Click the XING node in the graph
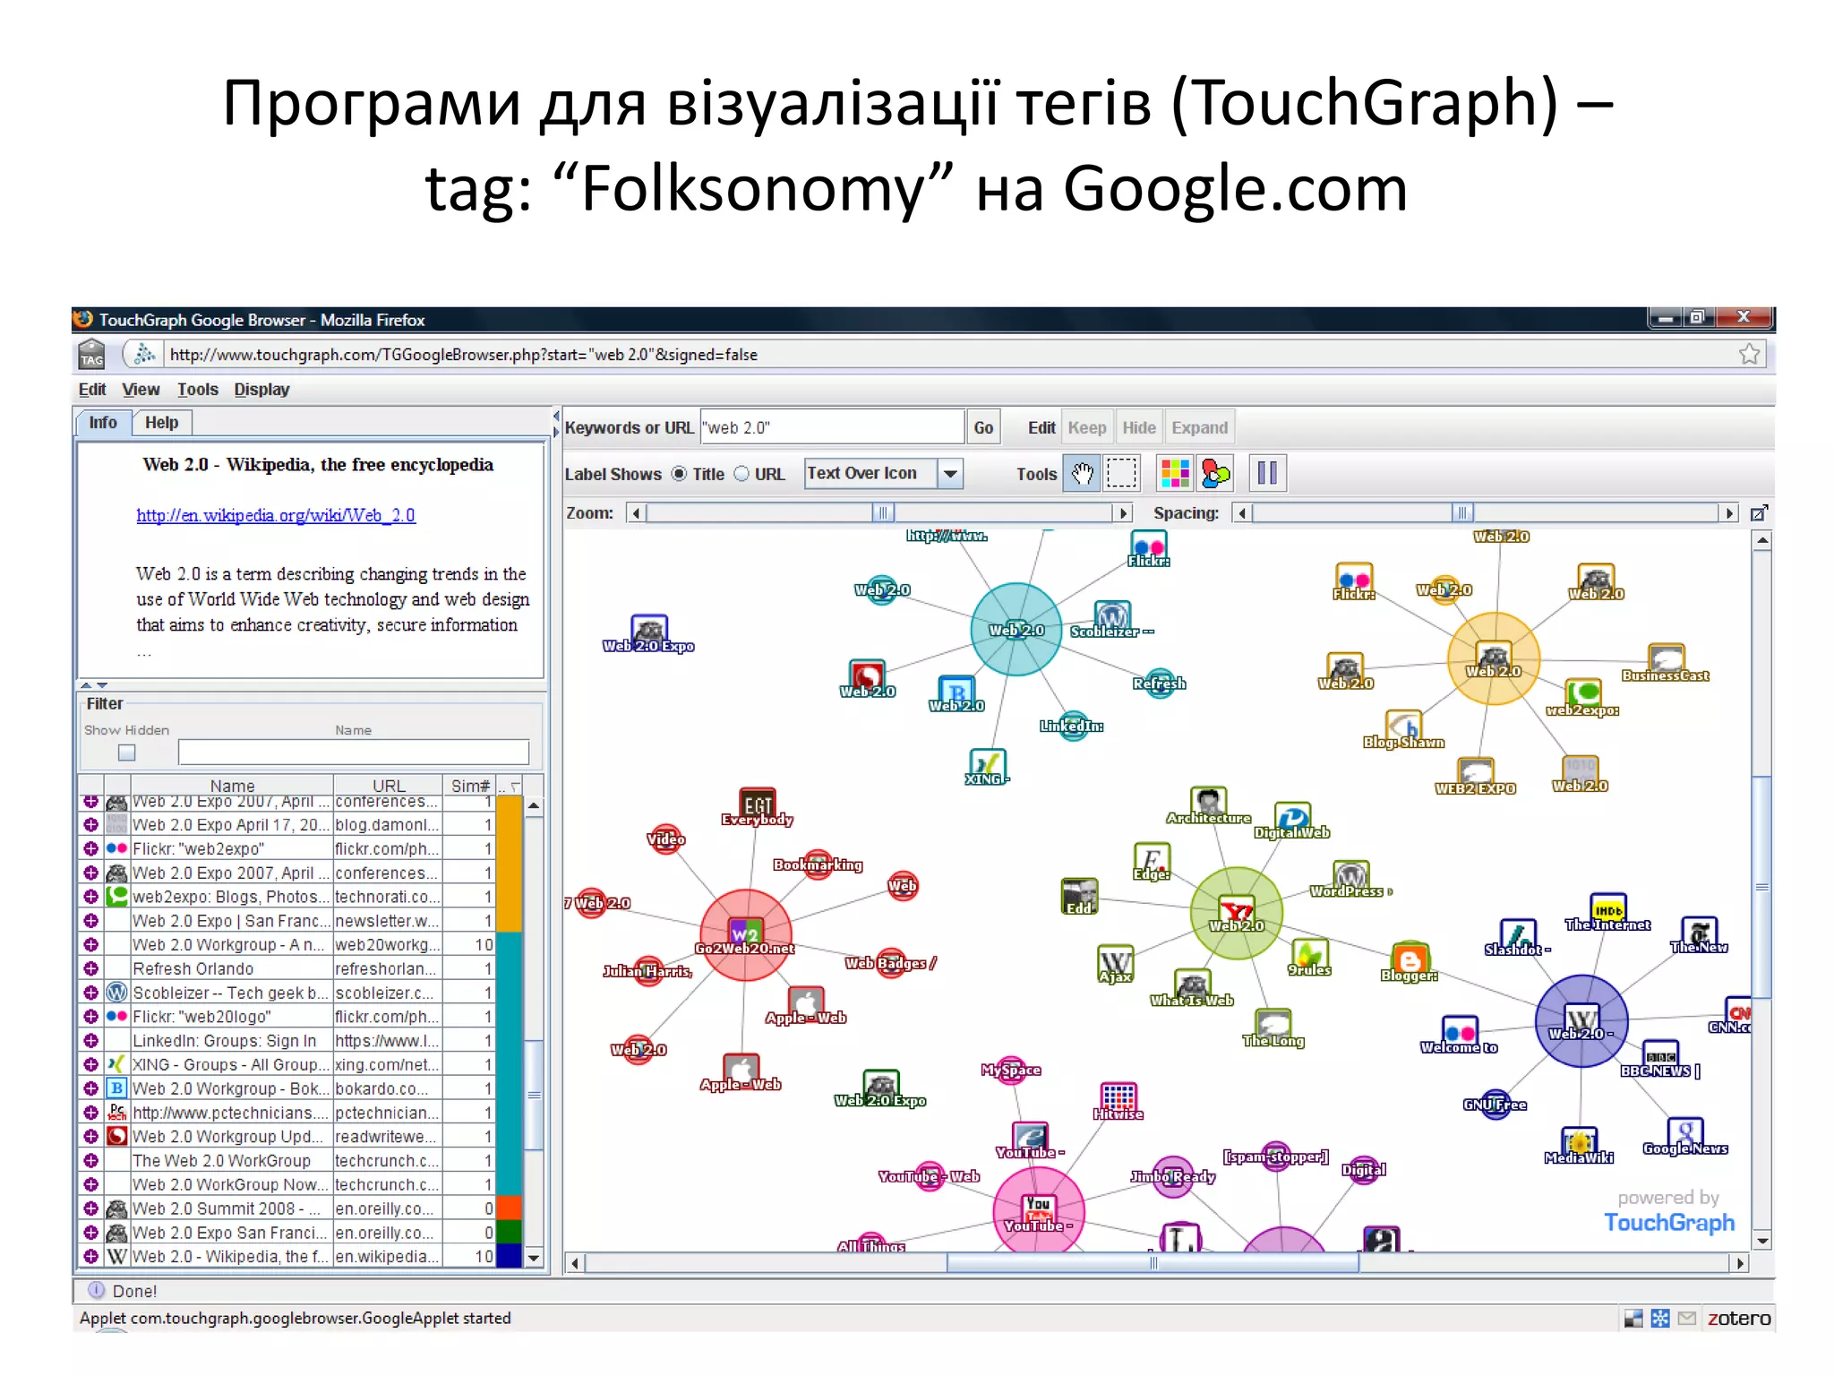 tap(987, 768)
